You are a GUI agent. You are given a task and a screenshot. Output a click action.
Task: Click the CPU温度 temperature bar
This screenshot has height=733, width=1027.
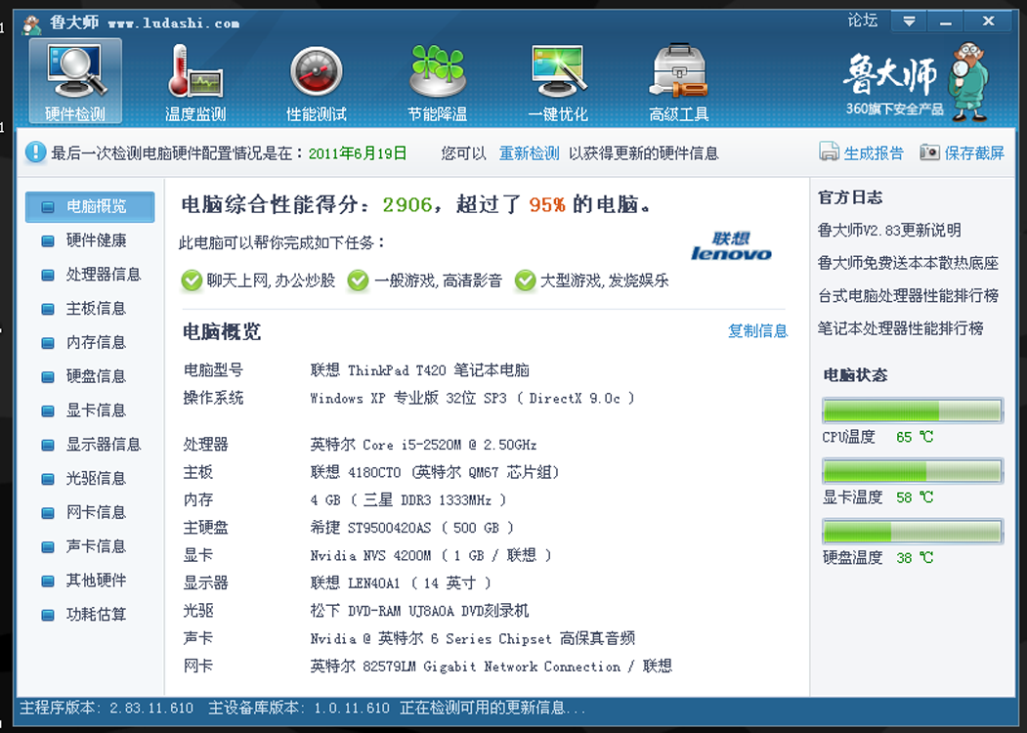pos(913,410)
